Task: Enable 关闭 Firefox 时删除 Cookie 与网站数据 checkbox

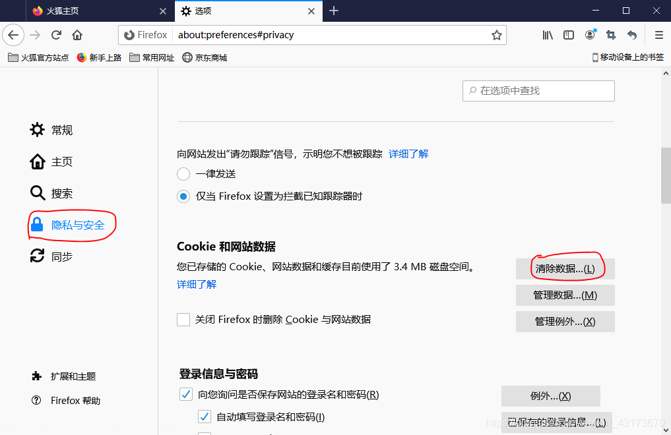Action: (x=183, y=320)
